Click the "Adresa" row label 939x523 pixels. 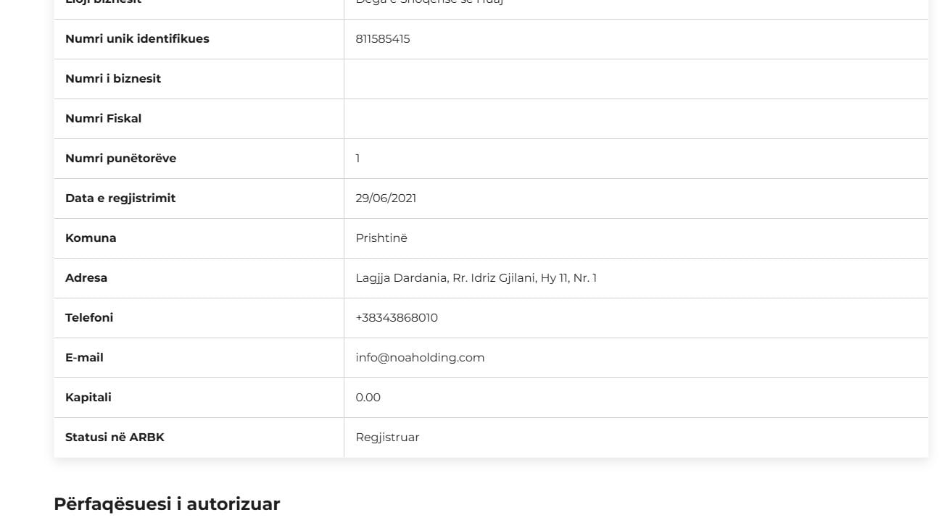tap(86, 278)
